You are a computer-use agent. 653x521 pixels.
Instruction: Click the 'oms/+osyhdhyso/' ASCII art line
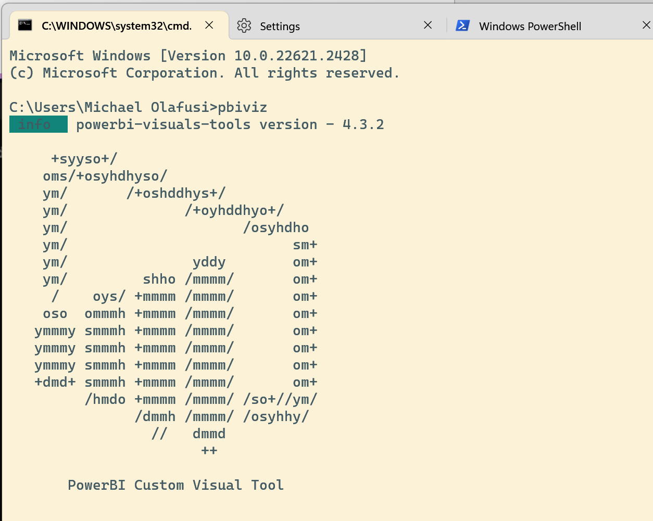[x=105, y=176]
